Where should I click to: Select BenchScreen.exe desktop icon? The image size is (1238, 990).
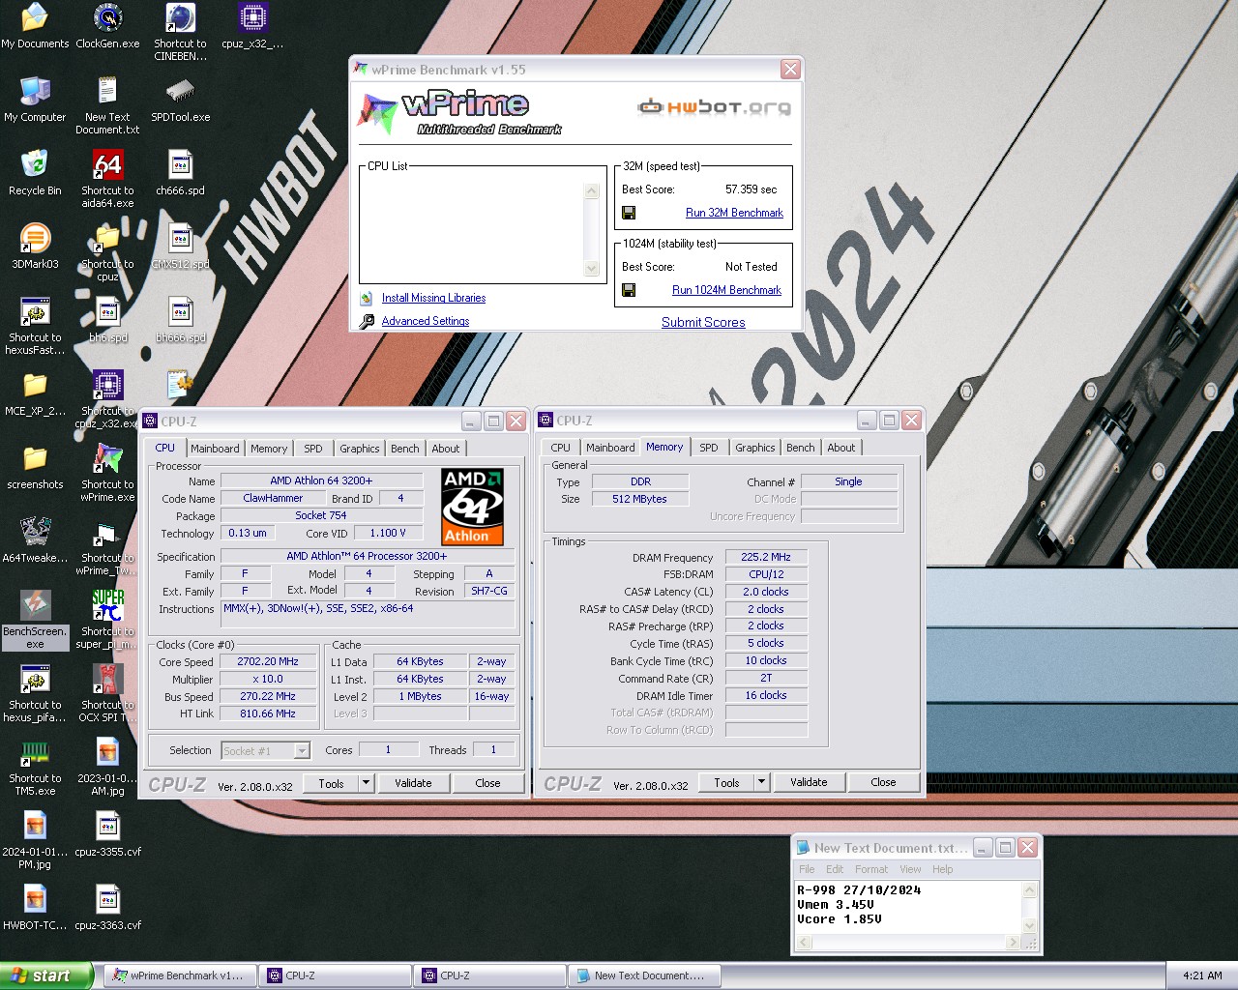tap(35, 620)
